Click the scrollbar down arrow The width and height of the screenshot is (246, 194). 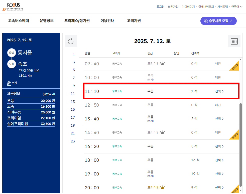240,190
